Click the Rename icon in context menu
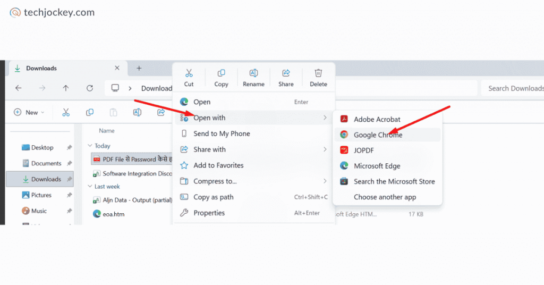Image resolution: width=544 pixels, height=285 pixels. [253, 73]
